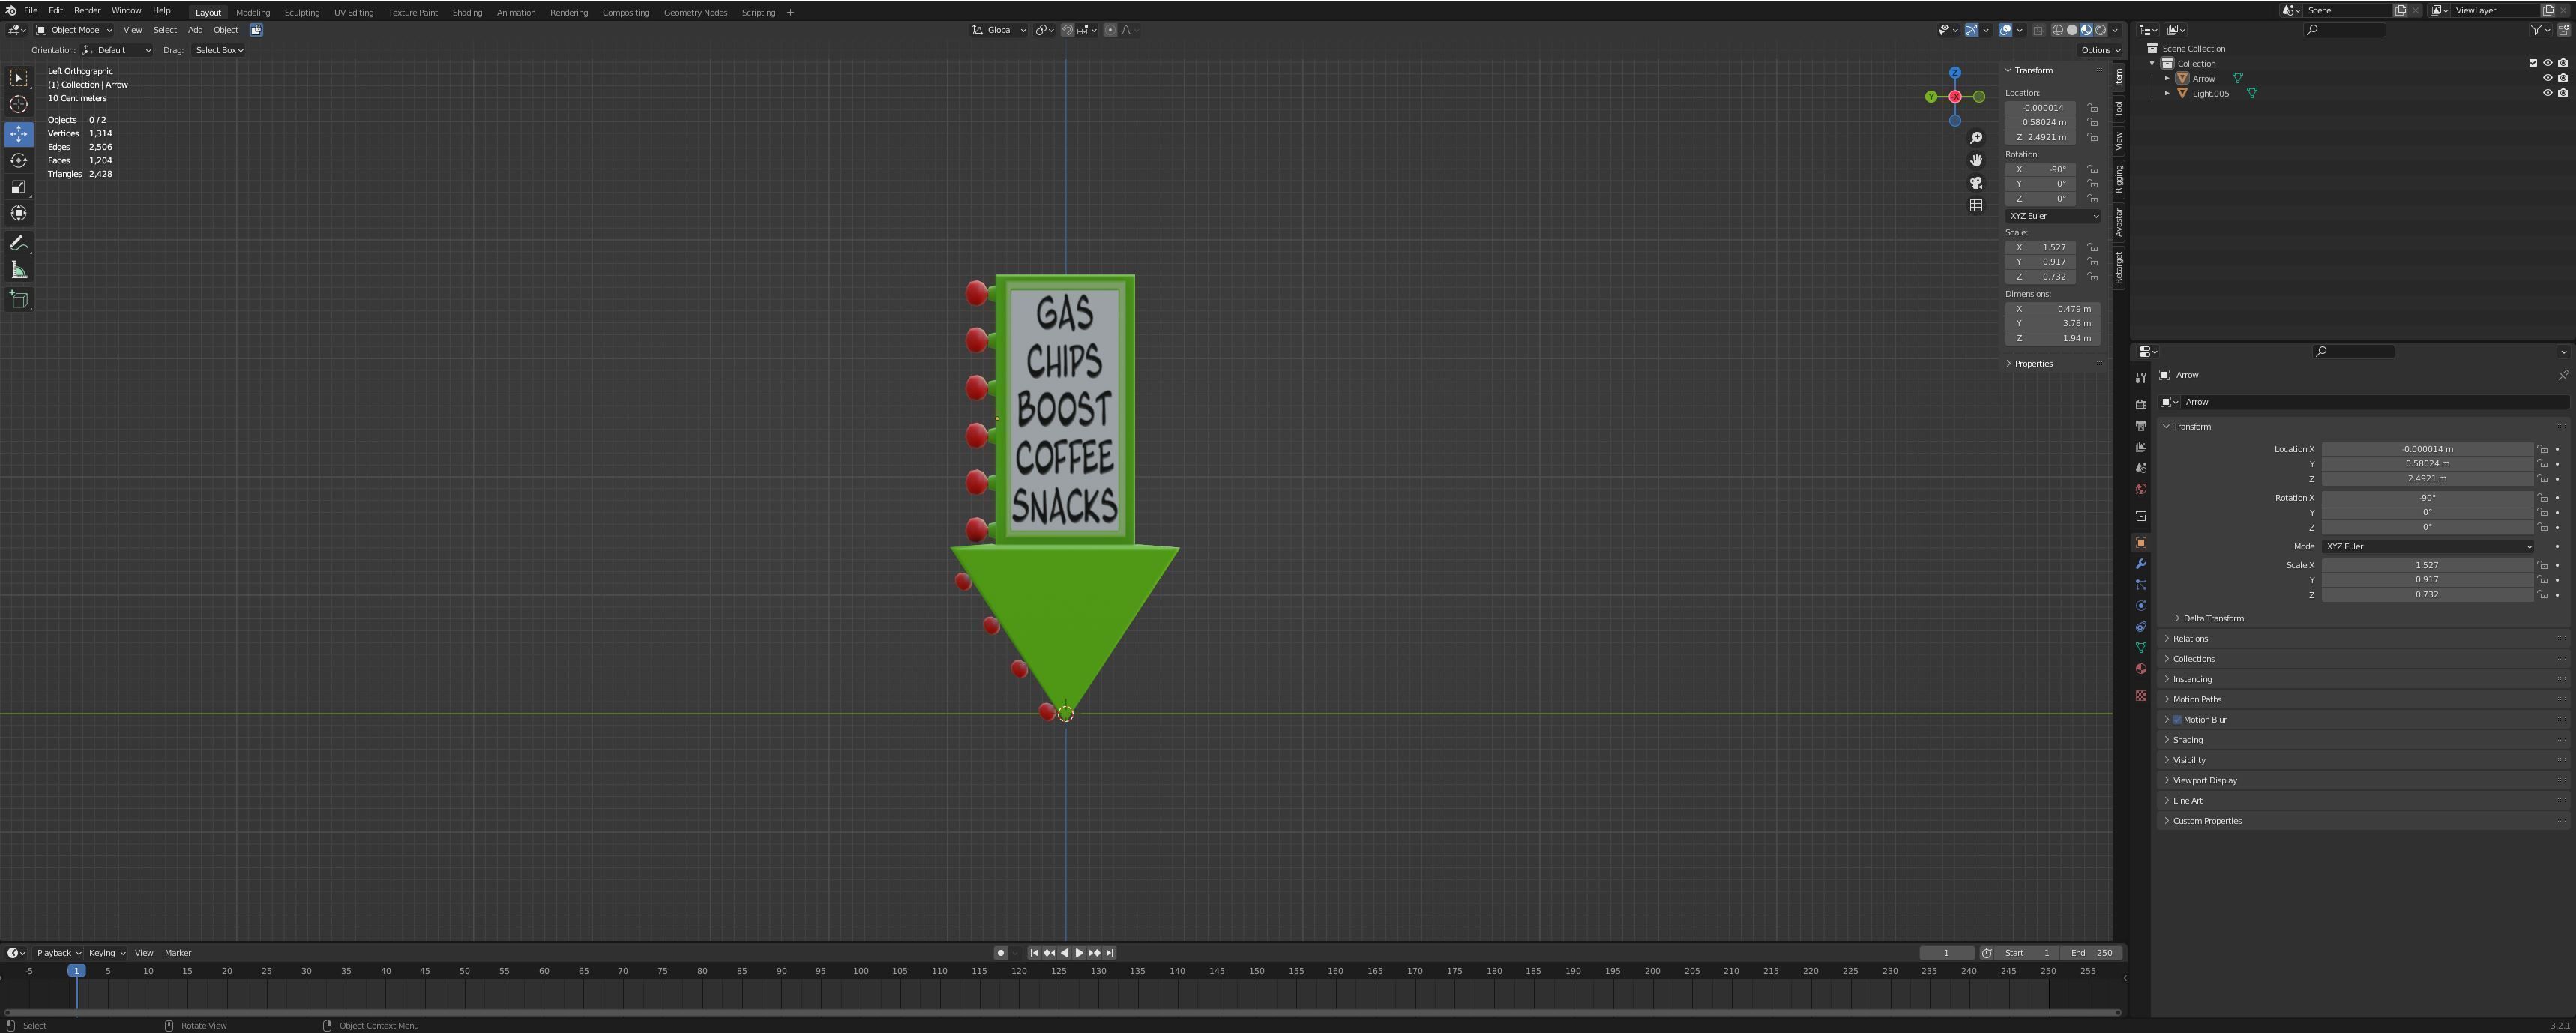Activate the Rotate tool

[x=19, y=161]
